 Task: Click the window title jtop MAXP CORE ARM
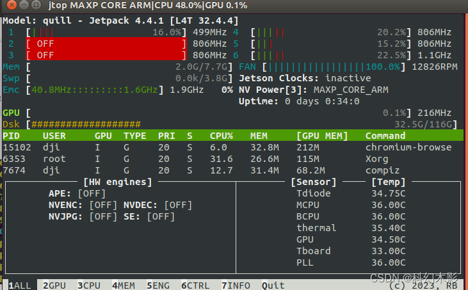coord(148,5)
